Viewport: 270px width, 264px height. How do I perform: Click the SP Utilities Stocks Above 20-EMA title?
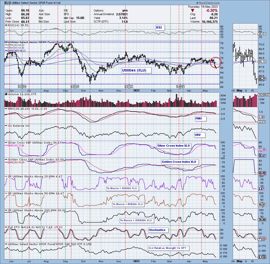(x=35, y=176)
